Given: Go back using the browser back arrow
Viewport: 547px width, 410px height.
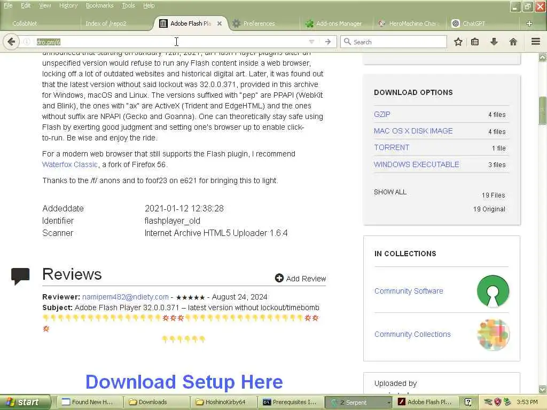Looking at the screenshot, I should [x=11, y=42].
